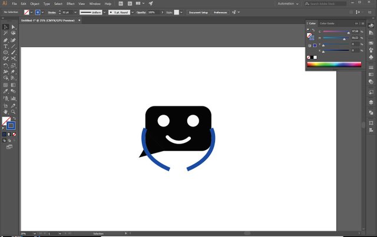Select the Selection tool arrow
Image resolution: width=377 pixels, height=237 pixels.
click(x=5, y=27)
